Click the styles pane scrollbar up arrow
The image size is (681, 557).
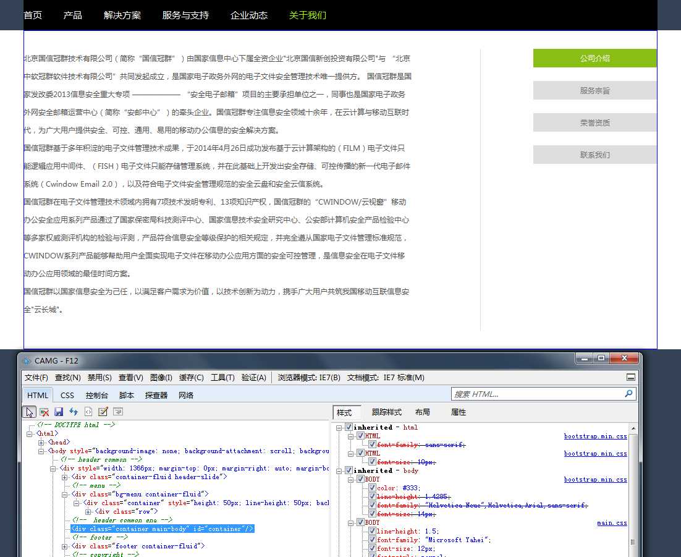(x=633, y=428)
